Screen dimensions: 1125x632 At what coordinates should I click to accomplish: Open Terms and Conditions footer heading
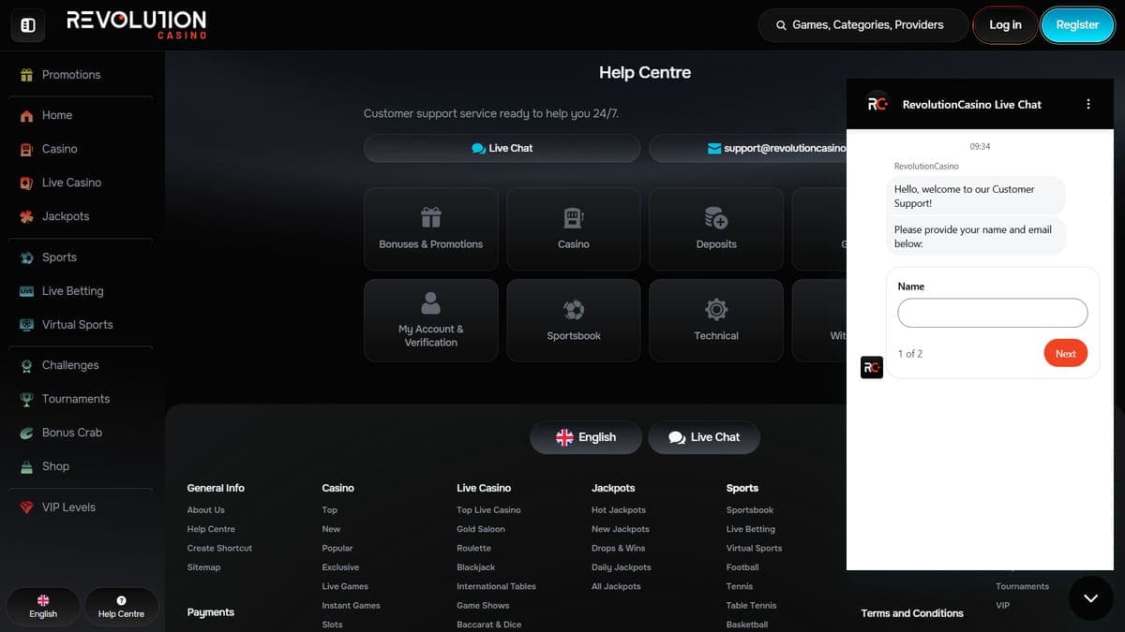912,613
